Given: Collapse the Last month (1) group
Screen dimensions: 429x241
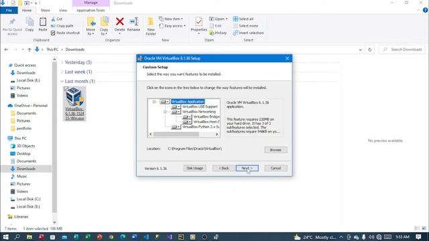Looking at the screenshot, I should [62, 82].
